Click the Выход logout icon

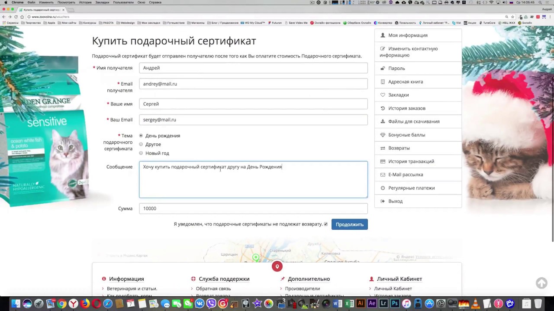383,201
